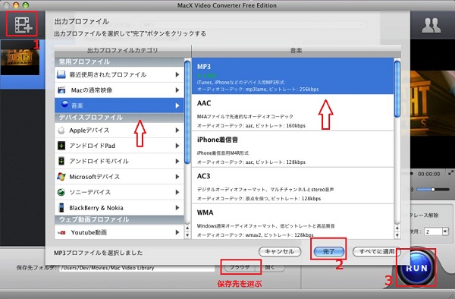Click the fullscreen expand icon near timecode
This screenshot has width=455, height=299.
tap(450, 173)
